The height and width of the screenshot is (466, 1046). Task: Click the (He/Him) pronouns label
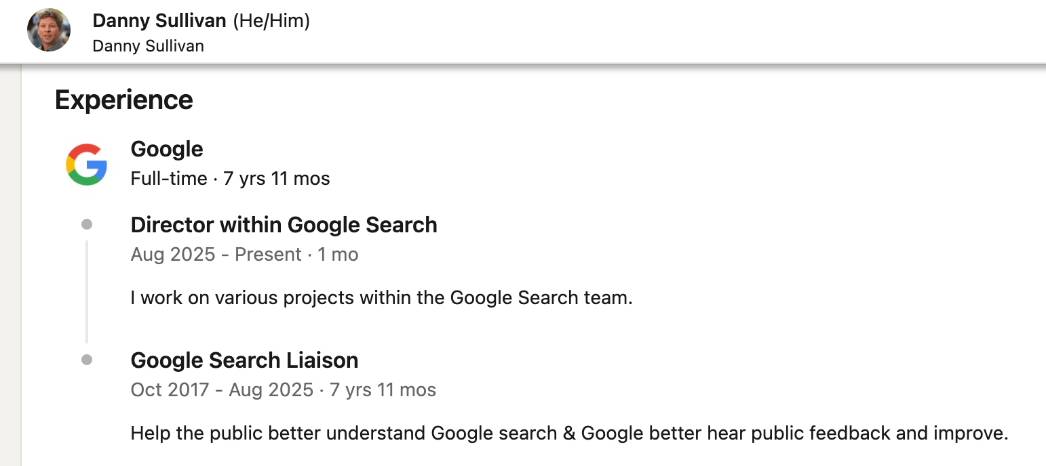(271, 21)
